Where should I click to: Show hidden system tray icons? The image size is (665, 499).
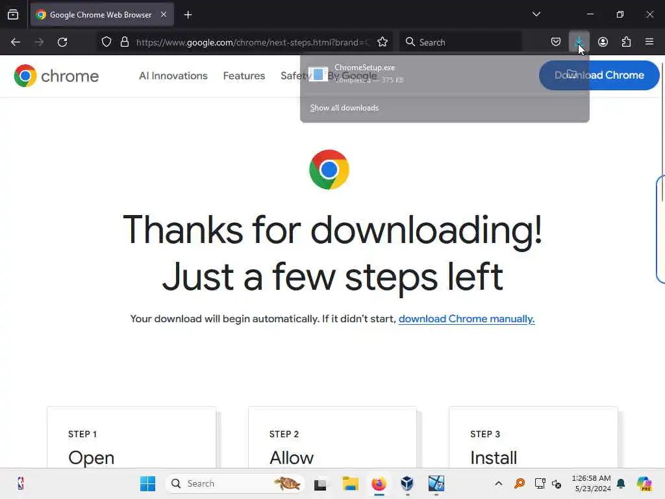pyautogui.click(x=499, y=483)
